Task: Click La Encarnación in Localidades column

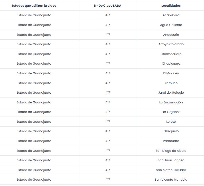Action: click(171, 102)
